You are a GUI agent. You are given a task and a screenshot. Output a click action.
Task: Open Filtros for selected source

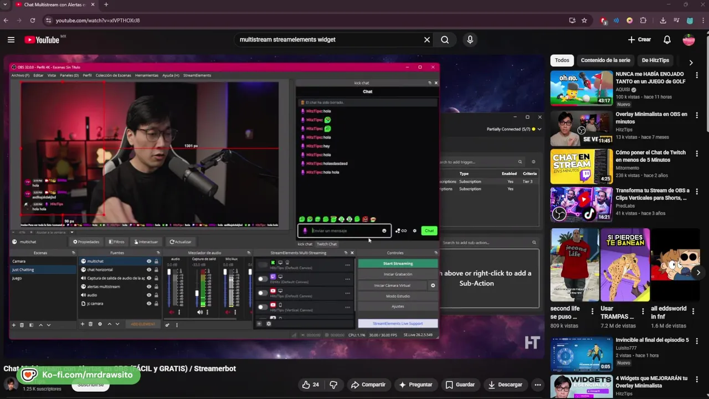[x=117, y=242]
